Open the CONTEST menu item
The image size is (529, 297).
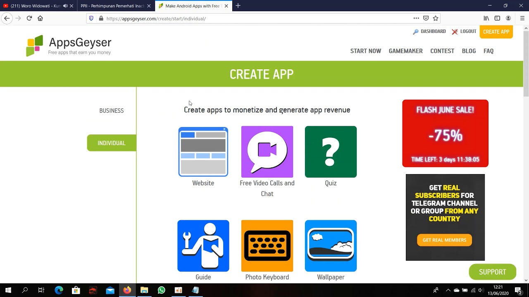click(442, 51)
